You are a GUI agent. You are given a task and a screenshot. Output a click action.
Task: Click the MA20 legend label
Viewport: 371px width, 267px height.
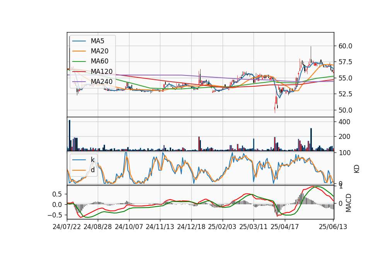[x=99, y=51]
